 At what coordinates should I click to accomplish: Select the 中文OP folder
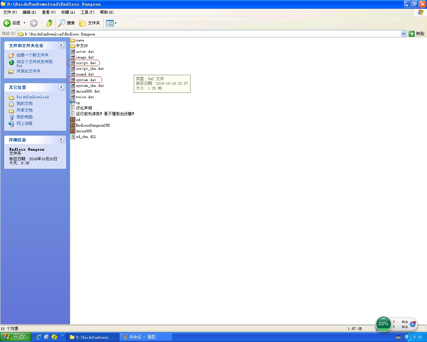(x=79, y=46)
